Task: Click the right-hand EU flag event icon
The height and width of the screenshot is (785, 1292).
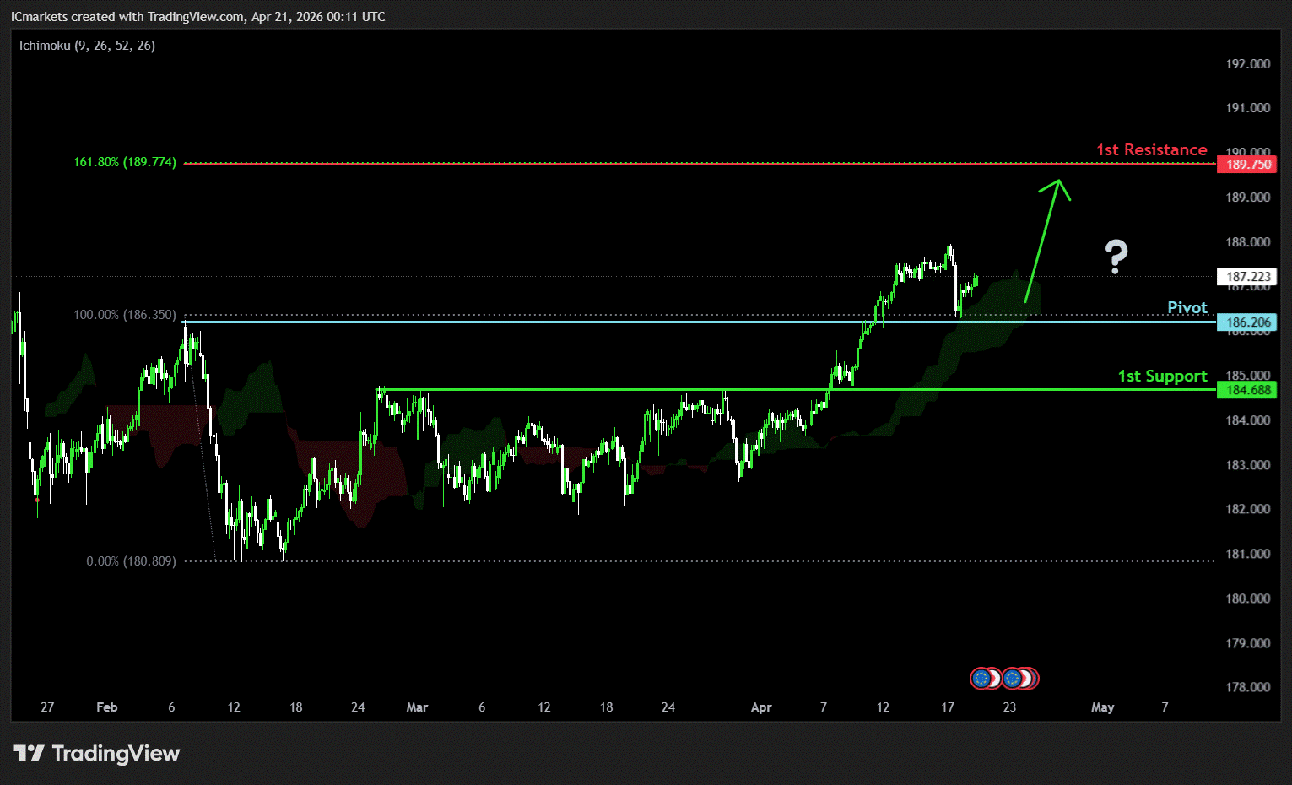Action: [1012, 678]
